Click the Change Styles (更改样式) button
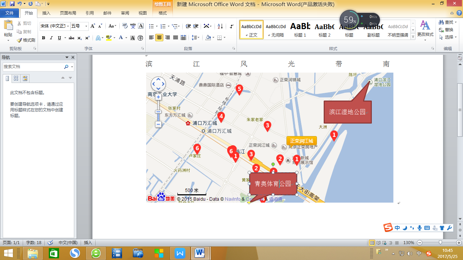This screenshot has width=463, height=260. coord(425,29)
